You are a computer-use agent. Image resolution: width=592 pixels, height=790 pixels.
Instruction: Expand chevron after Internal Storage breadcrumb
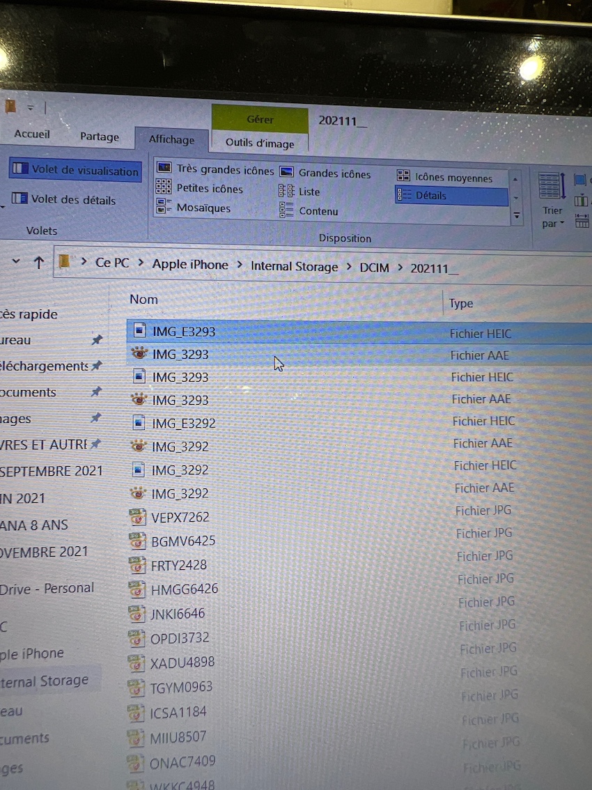[349, 267]
